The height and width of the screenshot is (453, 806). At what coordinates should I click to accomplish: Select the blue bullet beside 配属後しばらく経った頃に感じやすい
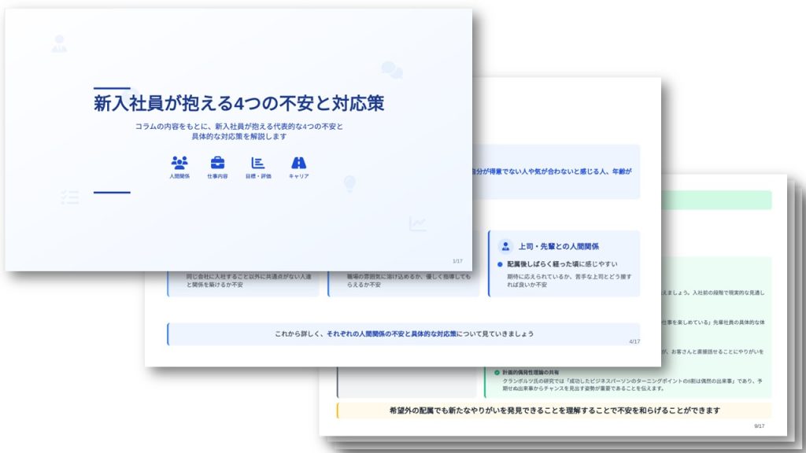pos(500,265)
